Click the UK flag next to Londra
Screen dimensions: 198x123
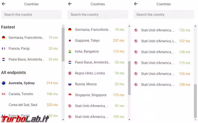point(70,73)
